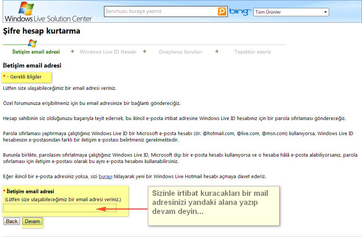
Task: Click the arrow after İletişim email adresi step
Action: 72,51
